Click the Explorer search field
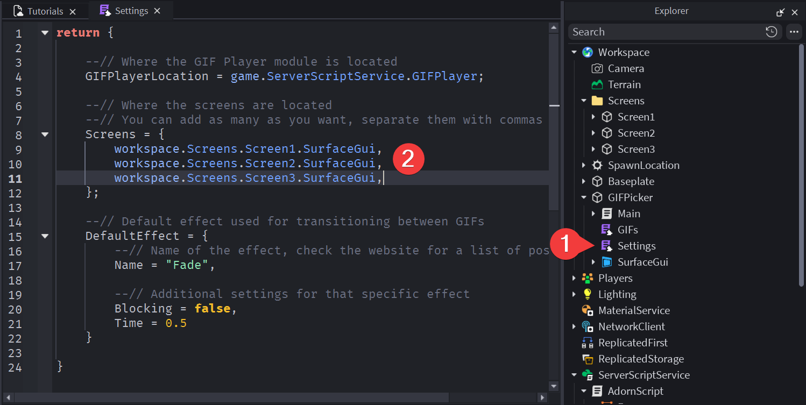This screenshot has height=405, width=806. pyautogui.click(x=664, y=32)
